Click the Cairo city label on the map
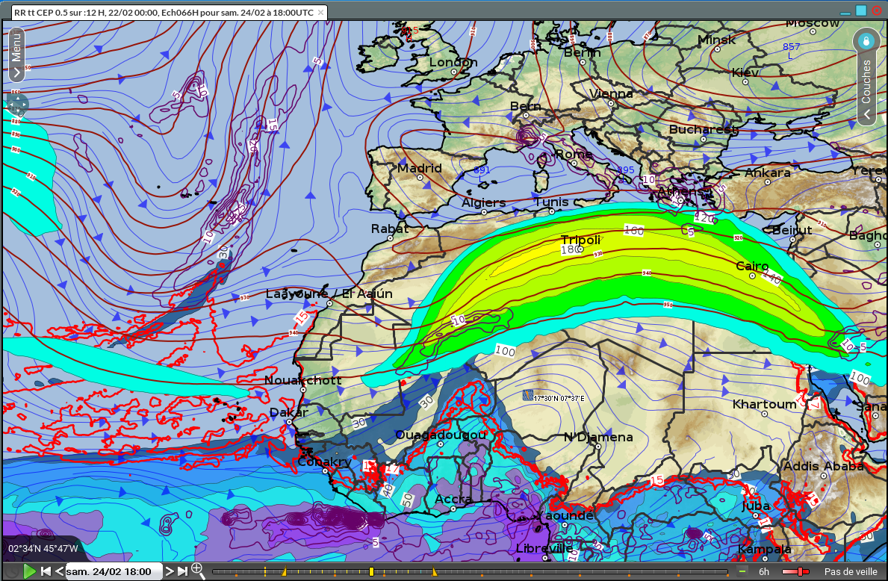 (x=752, y=266)
